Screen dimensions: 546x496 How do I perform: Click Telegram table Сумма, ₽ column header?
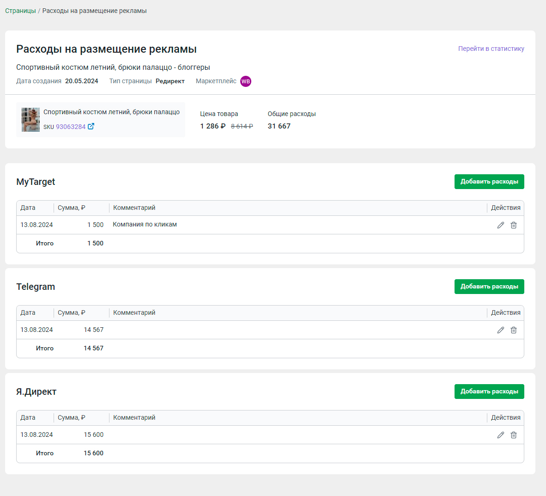coord(72,312)
